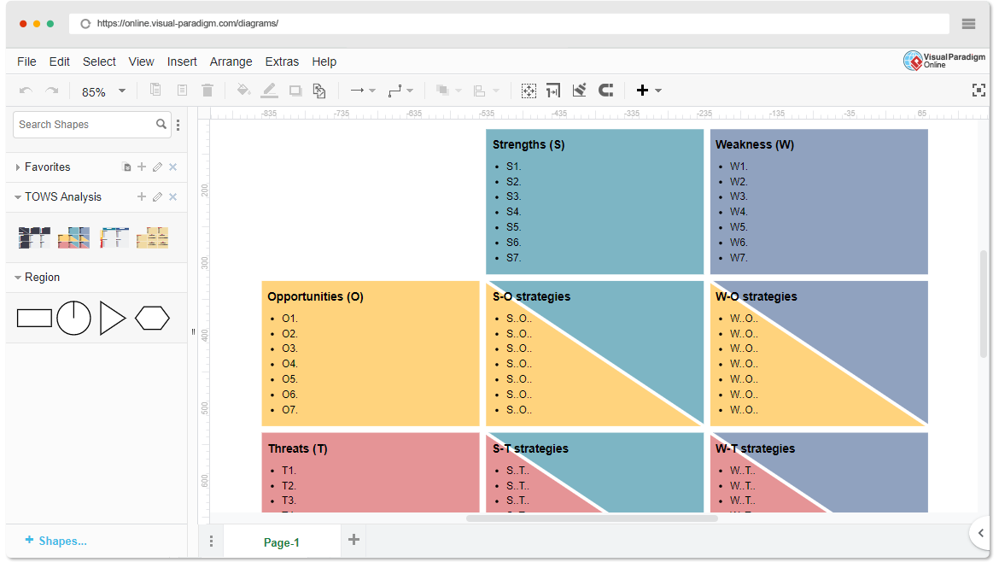This screenshot has height=568, width=999.
Task: Edit the TOWS Analysis palette pencil icon
Action: coord(157,197)
